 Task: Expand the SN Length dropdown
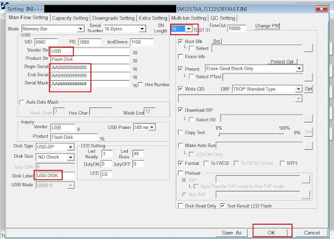point(189,29)
